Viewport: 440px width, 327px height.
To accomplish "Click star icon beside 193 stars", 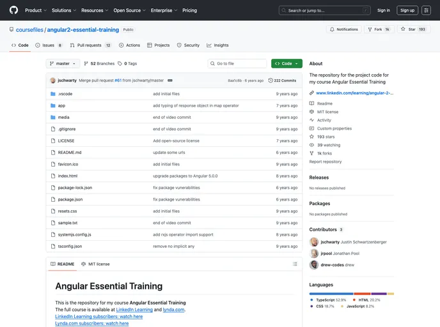I will pyautogui.click(x=311, y=137).
